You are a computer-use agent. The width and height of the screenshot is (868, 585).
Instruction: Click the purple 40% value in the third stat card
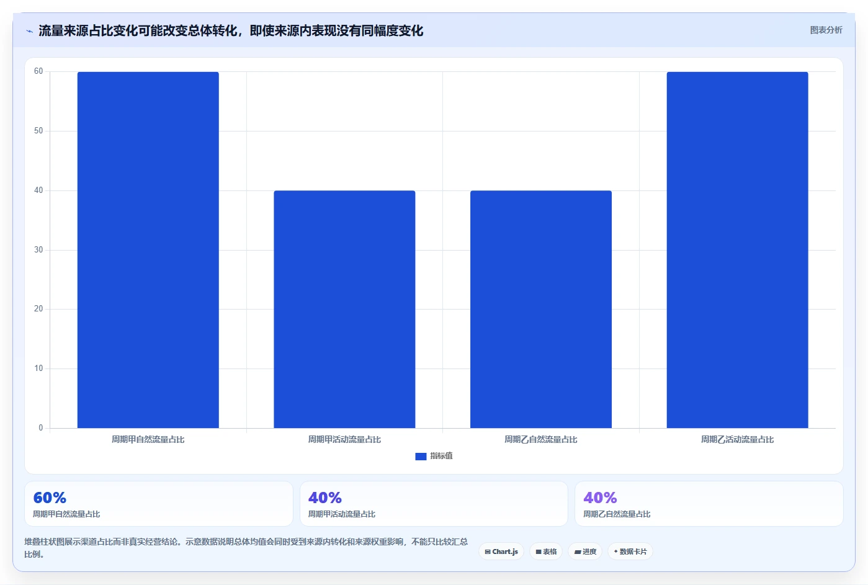[x=600, y=498]
